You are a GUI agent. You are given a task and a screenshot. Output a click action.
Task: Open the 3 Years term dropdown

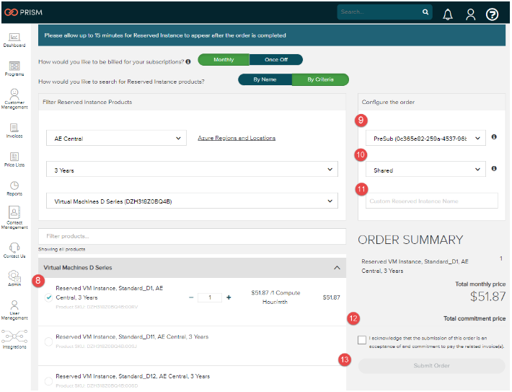(191, 170)
